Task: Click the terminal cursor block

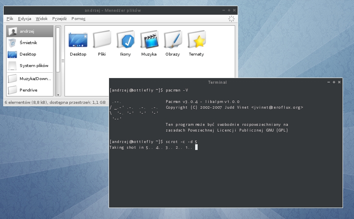Action: 196,147
